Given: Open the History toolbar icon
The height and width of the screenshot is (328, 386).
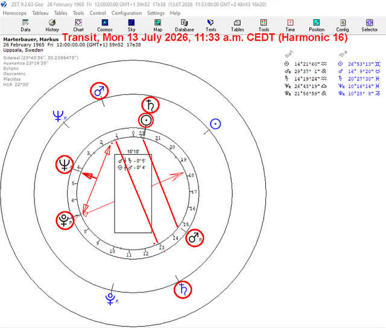Looking at the screenshot, I should [52, 23].
